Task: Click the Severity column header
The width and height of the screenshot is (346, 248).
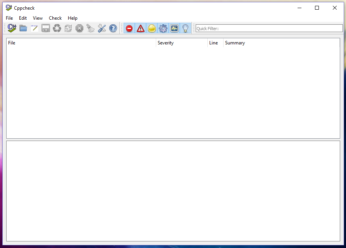Action: coord(182,43)
